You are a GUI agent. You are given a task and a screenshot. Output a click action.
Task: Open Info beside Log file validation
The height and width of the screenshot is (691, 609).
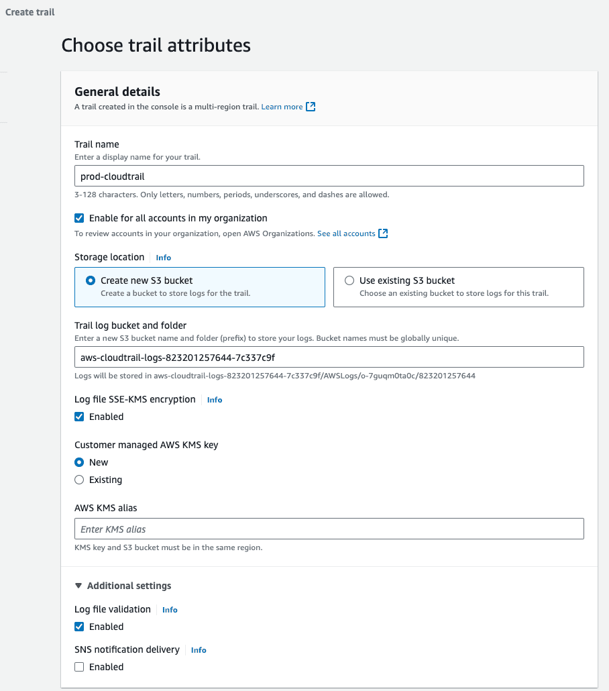pyautogui.click(x=169, y=609)
